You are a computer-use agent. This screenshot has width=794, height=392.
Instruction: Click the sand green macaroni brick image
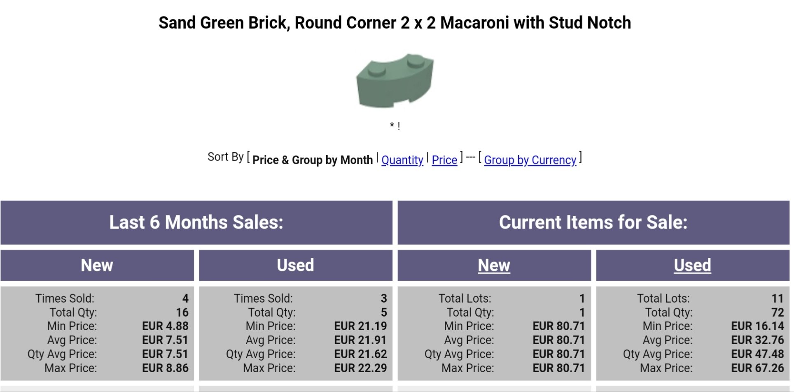(395, 81)
